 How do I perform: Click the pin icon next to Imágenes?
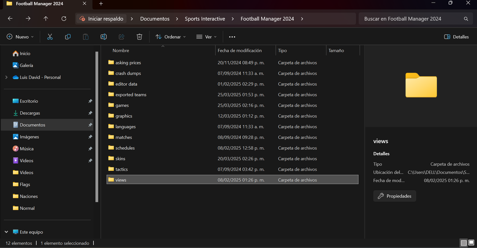pyautogui.click(x=90, y=137)
